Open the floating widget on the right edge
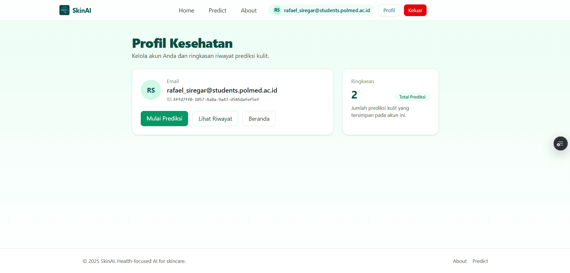The height and width of the screenshot is (273, 570). point(560,143)
